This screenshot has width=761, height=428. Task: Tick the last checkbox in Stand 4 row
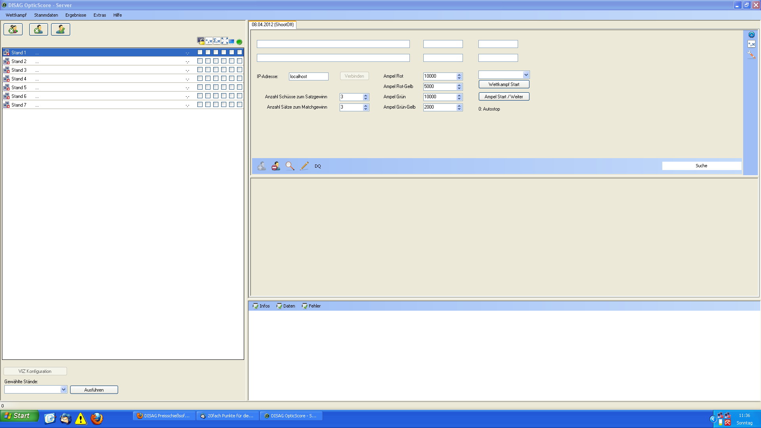tap(239, 78)
